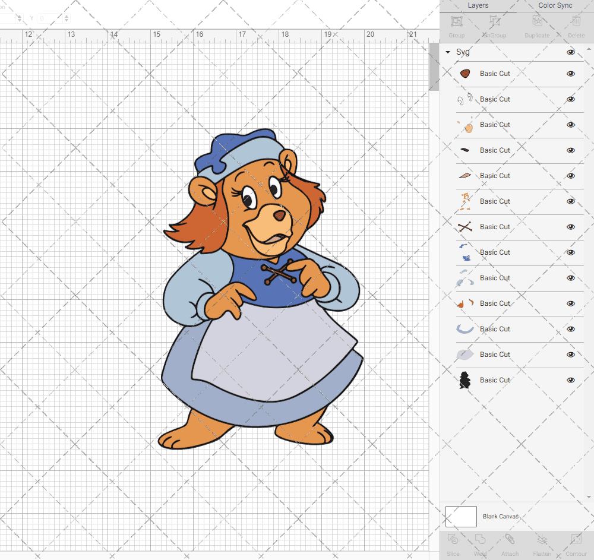The image size is (594, 560).
Task: Click the Slice tool icon
Action: 453,539
